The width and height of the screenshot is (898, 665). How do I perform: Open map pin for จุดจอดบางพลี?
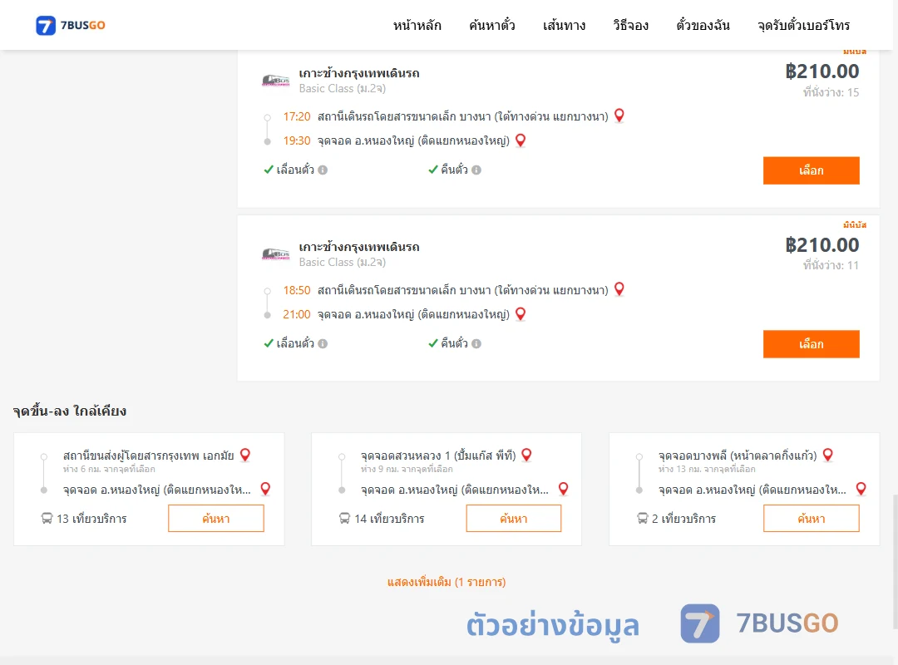827,455
